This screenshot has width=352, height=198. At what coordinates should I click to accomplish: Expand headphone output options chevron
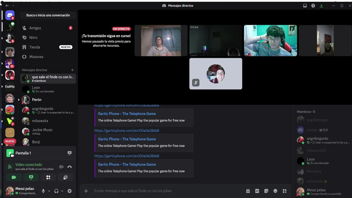click(62, 191)
